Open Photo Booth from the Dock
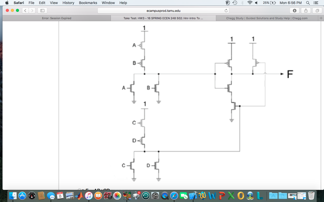 pos(107,196)
